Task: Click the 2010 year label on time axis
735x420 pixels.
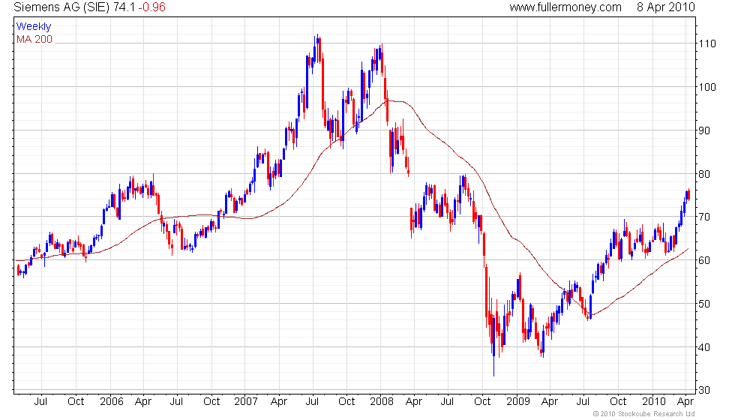Action: tap(654, 401)
